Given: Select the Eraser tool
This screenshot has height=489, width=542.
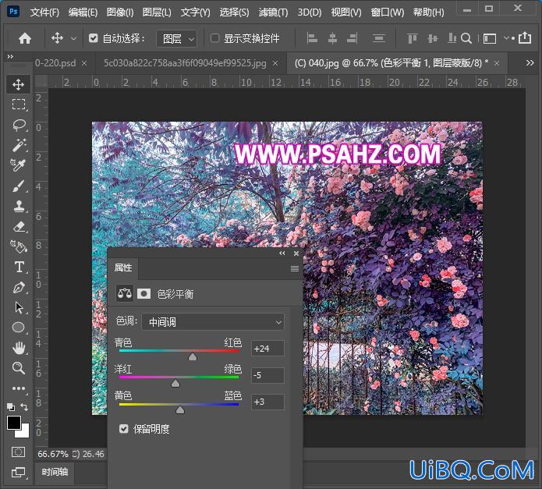Looking at the screenshot, I should (18, 227).
